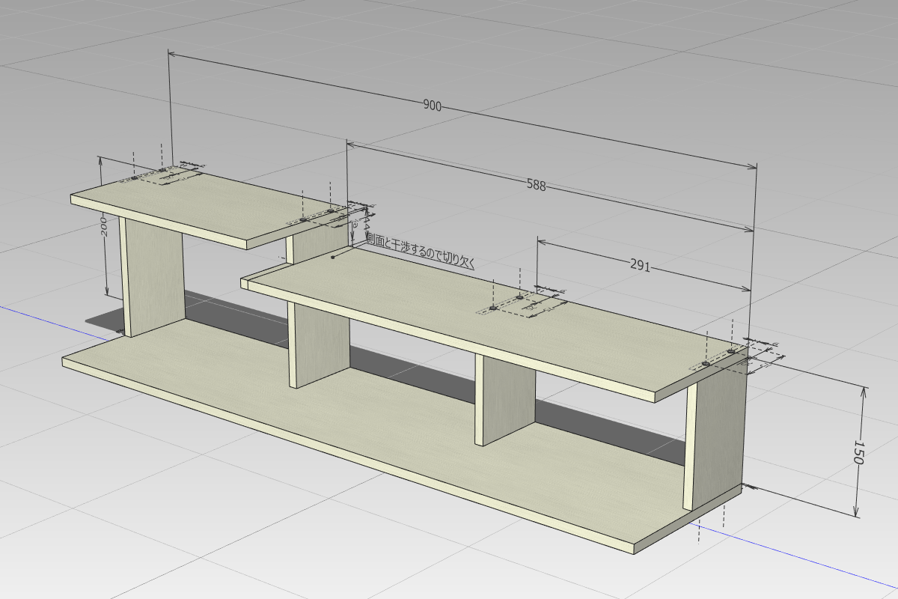This screenshot has width=898, height=599.
Task: Select the 291 dimension label
Action: [x=641, y=266]
